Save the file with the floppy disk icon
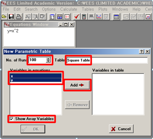Screen dimensions: 153x139 tap(11, 17)
